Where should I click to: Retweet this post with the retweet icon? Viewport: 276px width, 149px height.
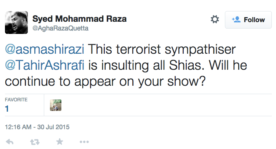point(35,142)
